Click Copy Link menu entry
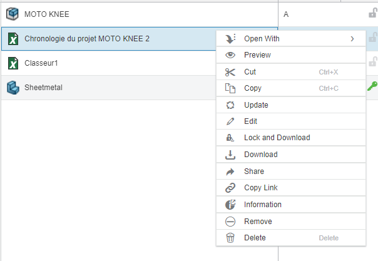Viewport: 378px width, 261px height. (x=260, y=188)
